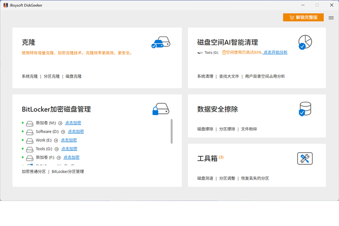Open 系统克隆 option
This screenshot has height=226, width=339.
tap(30, 76)
